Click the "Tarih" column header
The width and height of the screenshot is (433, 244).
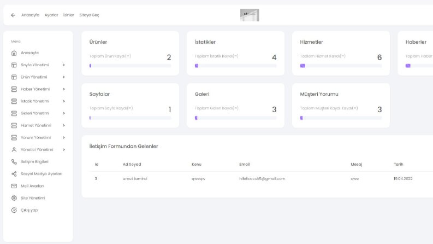click(x=399, y=164)
